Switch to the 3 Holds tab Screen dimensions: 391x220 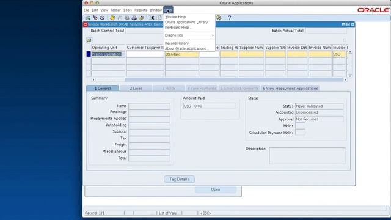[169, 88]
